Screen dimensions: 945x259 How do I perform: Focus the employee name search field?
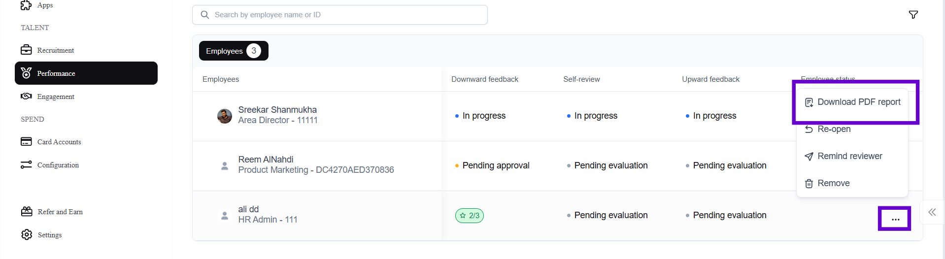(345, 15)
